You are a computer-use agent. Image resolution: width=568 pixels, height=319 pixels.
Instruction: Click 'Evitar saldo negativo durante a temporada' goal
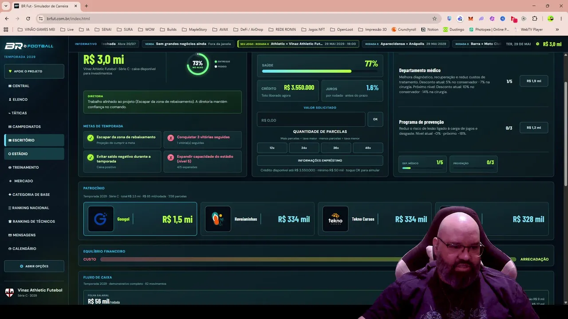point(122,161)
